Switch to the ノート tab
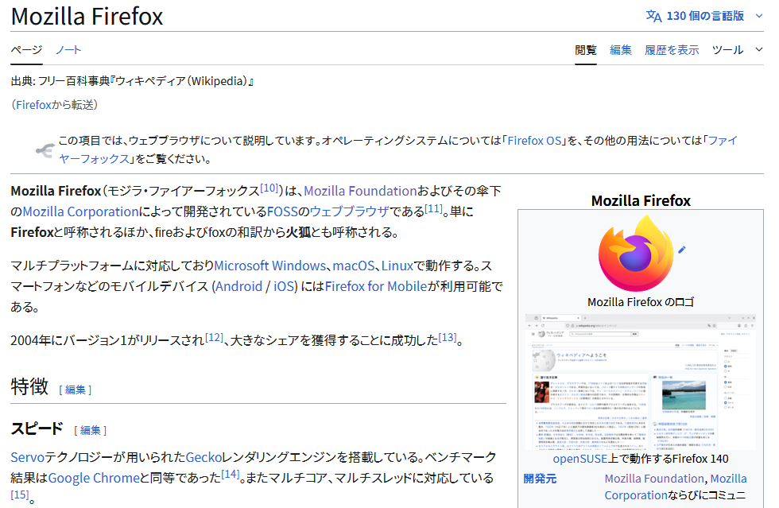 coord(68,49)
